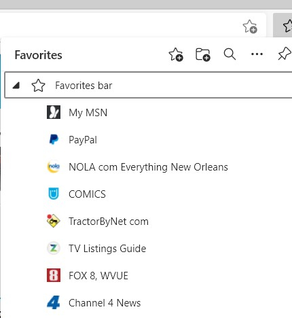292x318 pixels.
Task: Pin the Favorites panel
Action: (x=285, y=54)
